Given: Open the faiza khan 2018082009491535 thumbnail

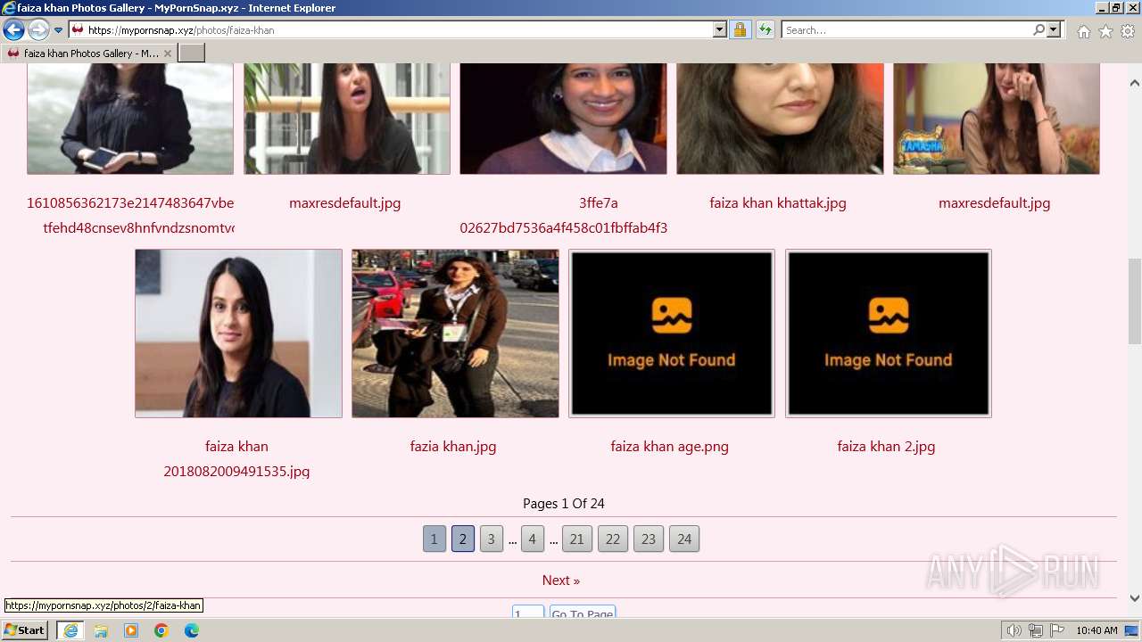Looking at the screenshot, I should (x=238, y=333).
